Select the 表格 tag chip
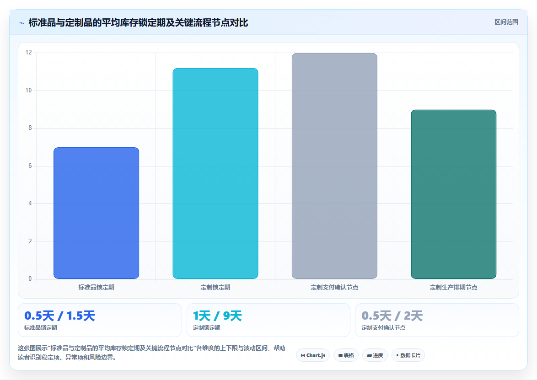 346,355
